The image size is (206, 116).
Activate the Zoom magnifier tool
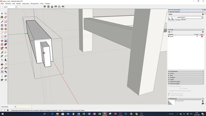pyautogui.click(x=2, y=68)
